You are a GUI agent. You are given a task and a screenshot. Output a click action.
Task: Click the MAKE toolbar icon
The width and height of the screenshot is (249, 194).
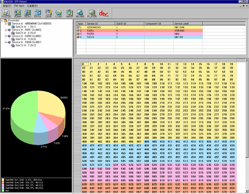pyautogui.click(x=69, y=13)
